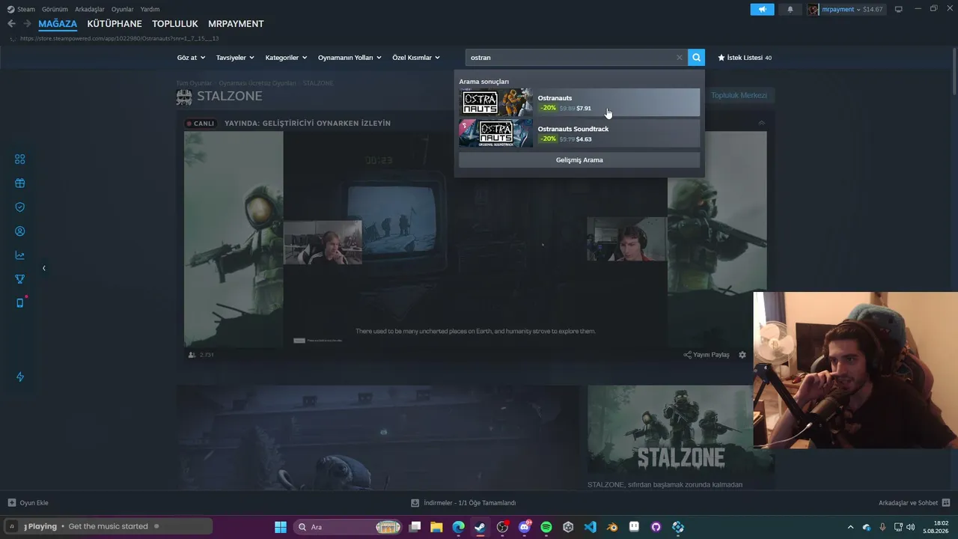Open Arkadaşlar ve Sohbet panel
958x539 pixels.
915,503
